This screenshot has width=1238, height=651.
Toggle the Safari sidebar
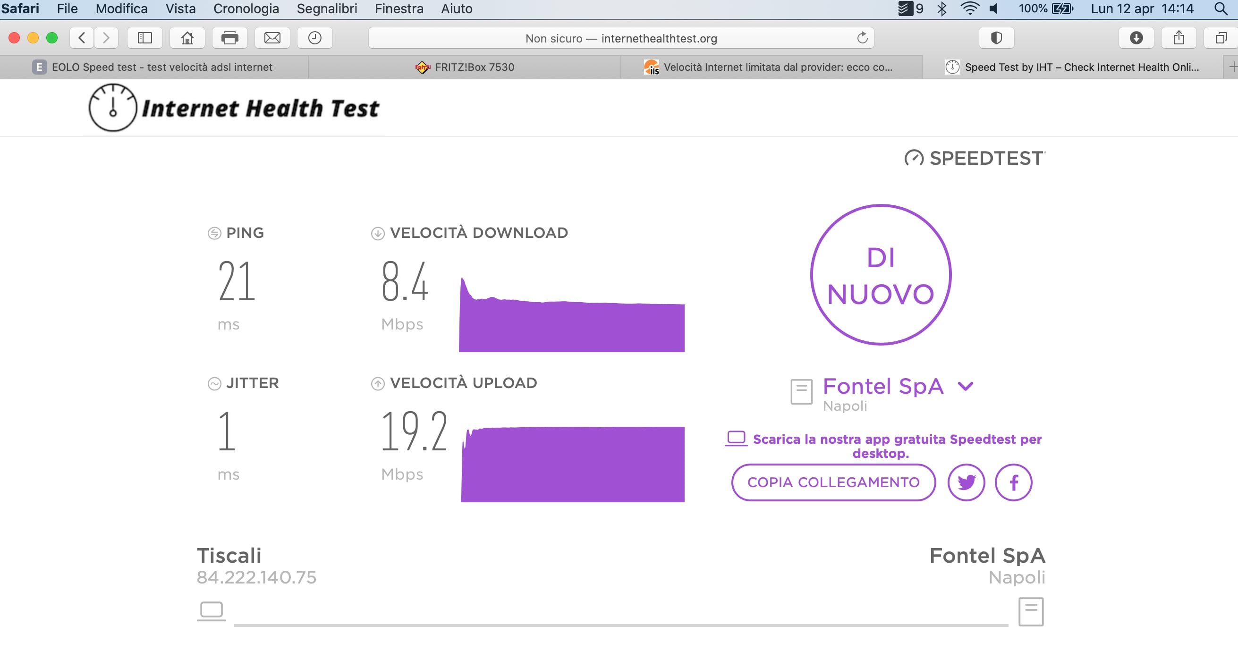[x=144, y=38]
